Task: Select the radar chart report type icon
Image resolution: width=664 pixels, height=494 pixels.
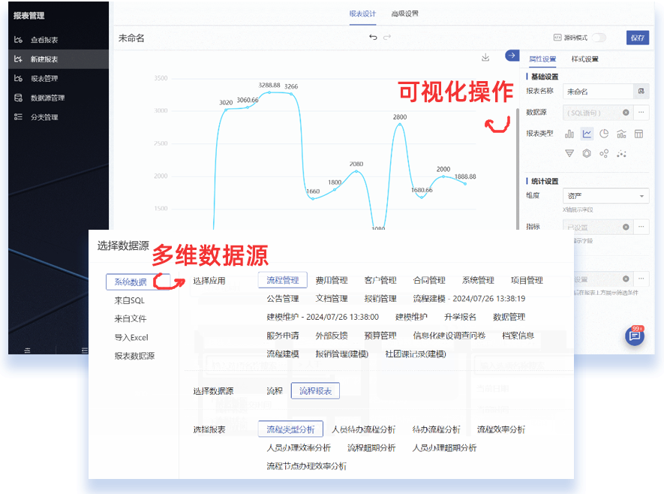Action: point(586,152)
